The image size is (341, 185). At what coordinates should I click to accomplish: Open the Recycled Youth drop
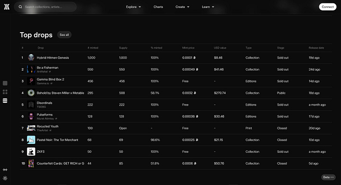48,126
